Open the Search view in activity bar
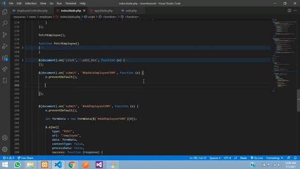Screen dimensions: 300x169 click(5, 23)
